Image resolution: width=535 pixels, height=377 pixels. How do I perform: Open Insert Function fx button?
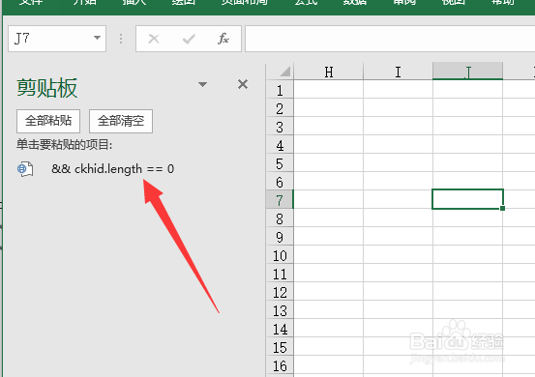pos(223,39)
